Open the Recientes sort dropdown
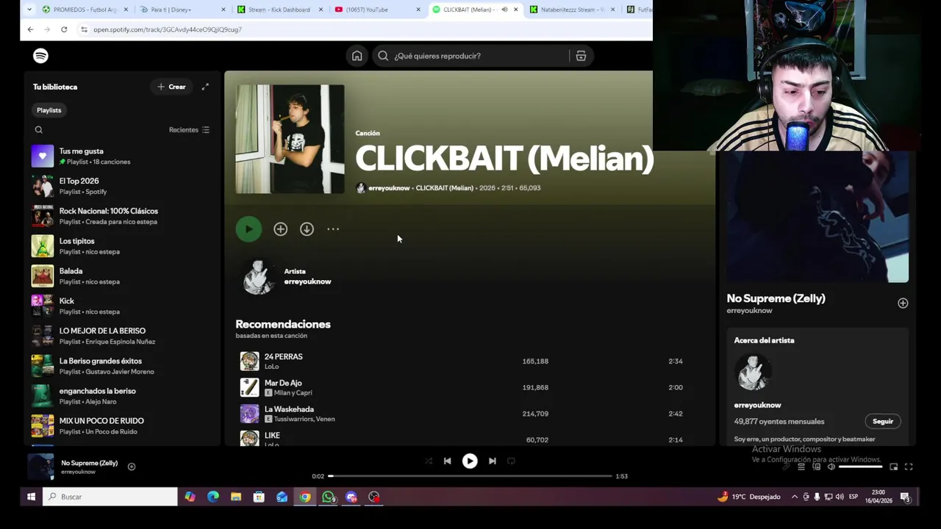This screenshot has width=941, height=529. click(190, 130)
